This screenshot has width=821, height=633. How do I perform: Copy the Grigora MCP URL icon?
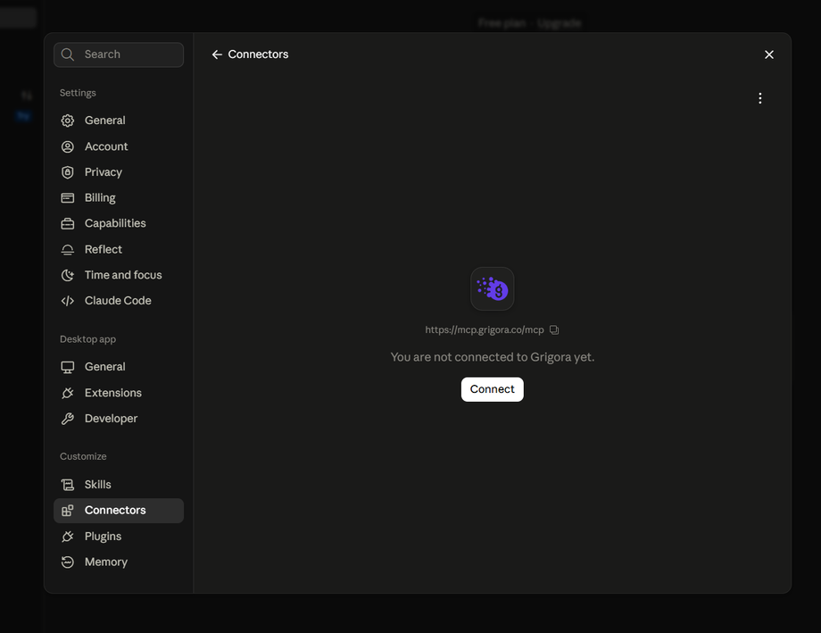[554, 330]
